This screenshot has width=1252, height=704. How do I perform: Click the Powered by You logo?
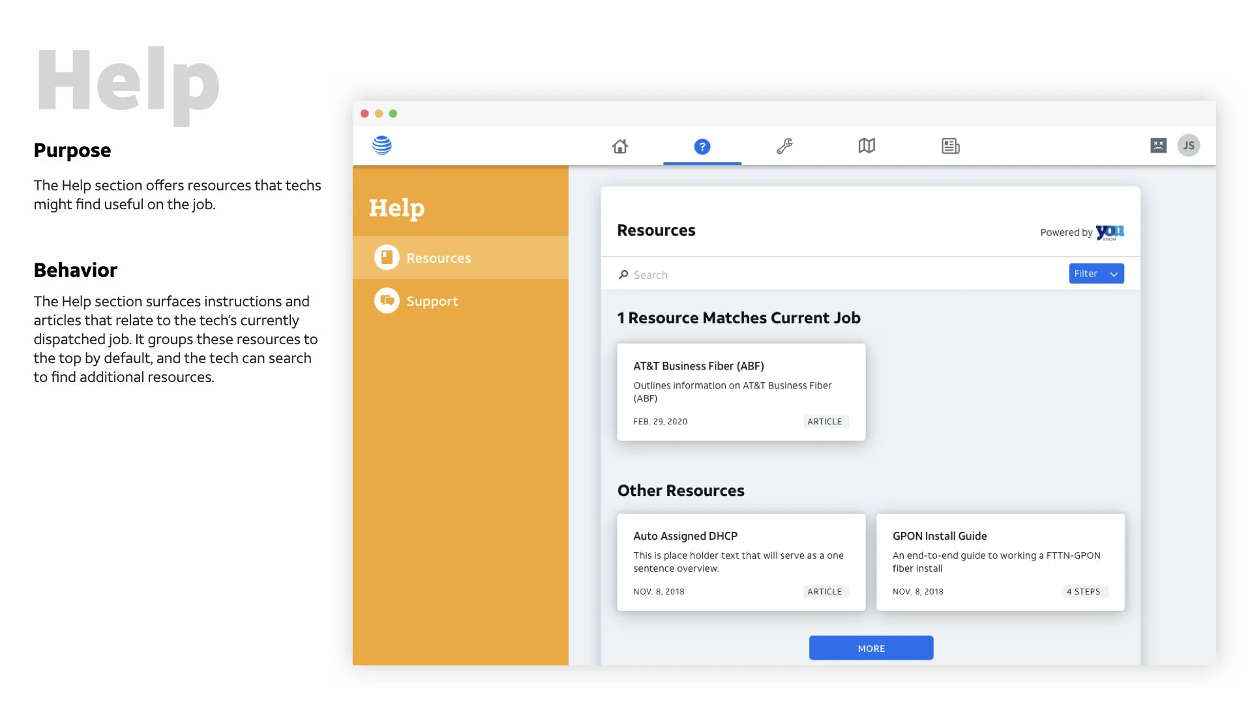1109,233
